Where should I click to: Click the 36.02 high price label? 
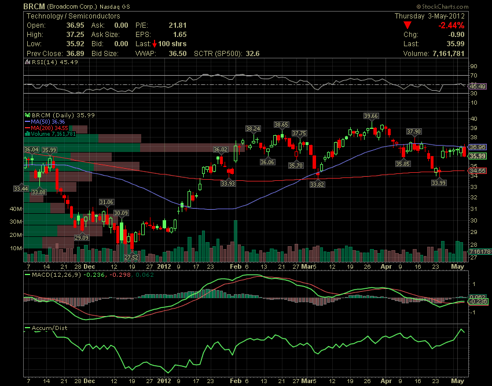pos(221,150)
